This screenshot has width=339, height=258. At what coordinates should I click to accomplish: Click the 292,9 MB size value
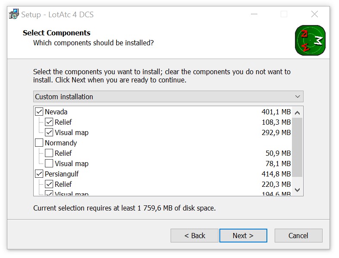(x=276, y=132)
